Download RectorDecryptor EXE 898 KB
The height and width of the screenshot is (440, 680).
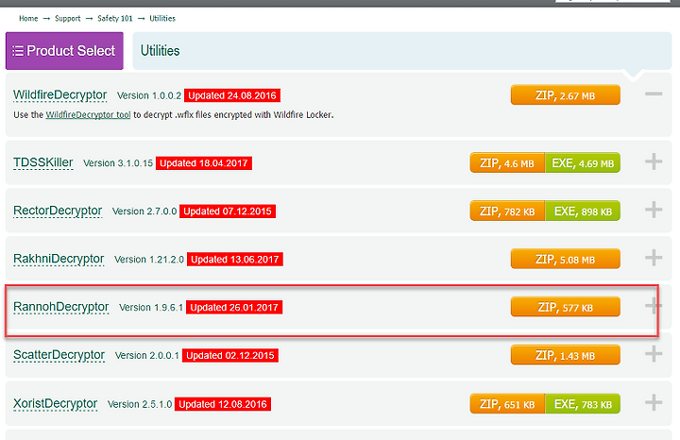click(583, 212)
